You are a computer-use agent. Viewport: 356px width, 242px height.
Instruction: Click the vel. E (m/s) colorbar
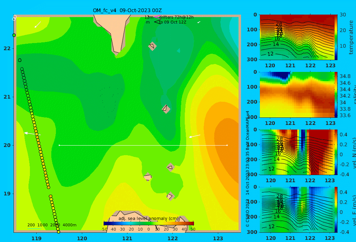point(336,210)
